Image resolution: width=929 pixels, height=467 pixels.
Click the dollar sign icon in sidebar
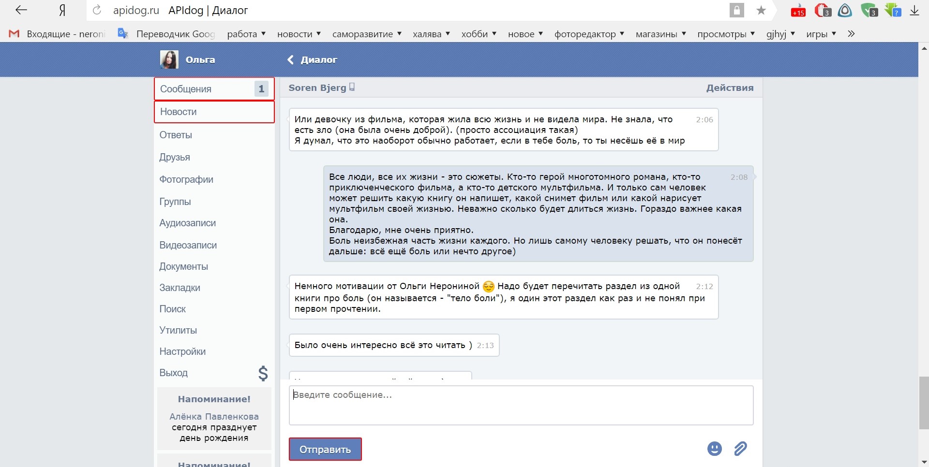263,373
